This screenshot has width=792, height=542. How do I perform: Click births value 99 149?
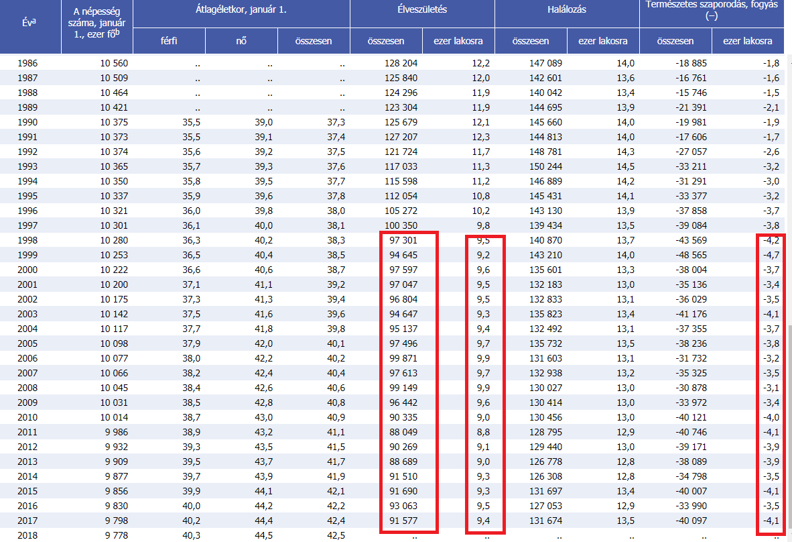click(403, 388)
